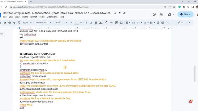Increase font size with plus button
This screenshot has height=111, width=198.
[81, 23]
